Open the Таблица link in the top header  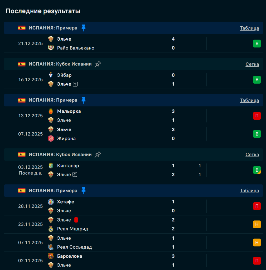click(249, 28)
